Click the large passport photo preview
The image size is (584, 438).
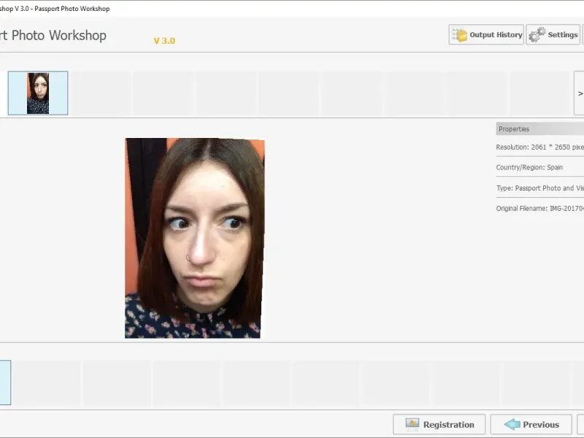point(194,239)
